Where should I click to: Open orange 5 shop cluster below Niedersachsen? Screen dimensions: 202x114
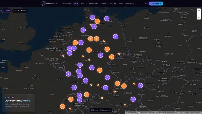[91, 39]
